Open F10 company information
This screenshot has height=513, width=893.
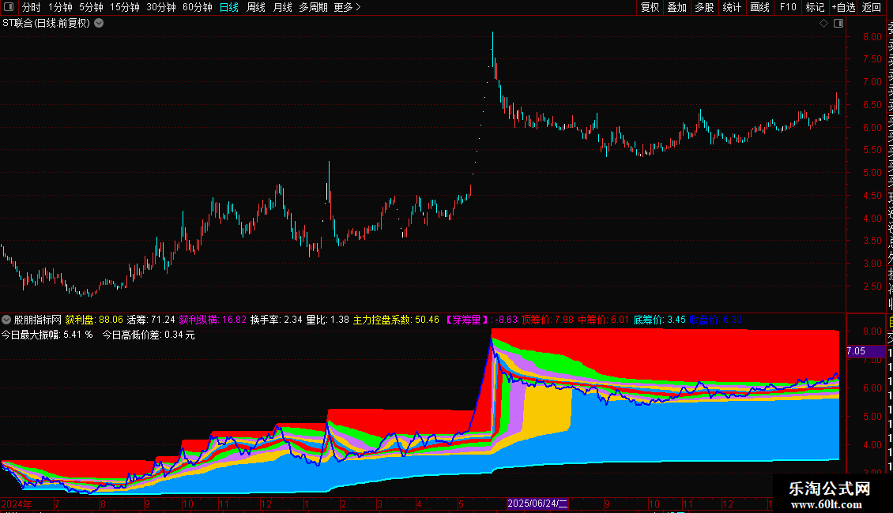pyautogui.click(x=788, y=7)
